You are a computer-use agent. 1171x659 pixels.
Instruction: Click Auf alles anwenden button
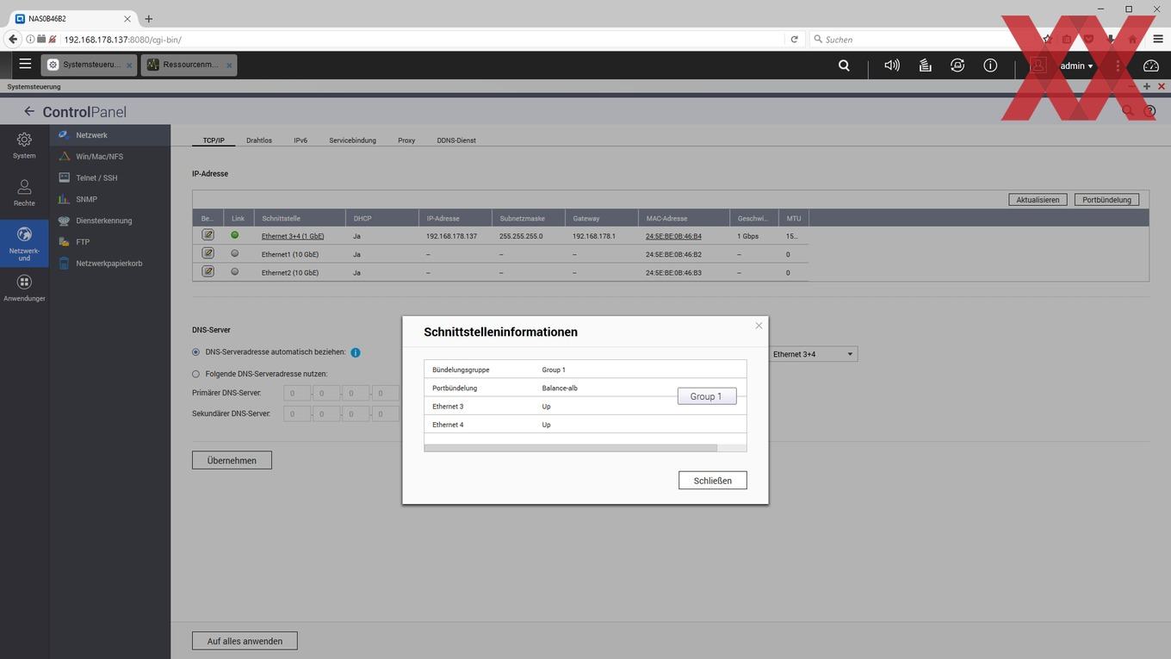tap(245, 641)
